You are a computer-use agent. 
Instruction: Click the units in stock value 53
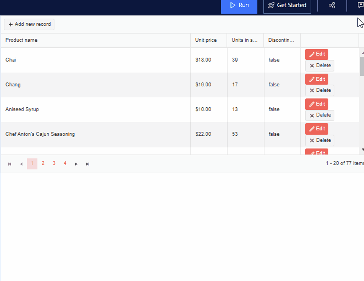tap(235, 134)
